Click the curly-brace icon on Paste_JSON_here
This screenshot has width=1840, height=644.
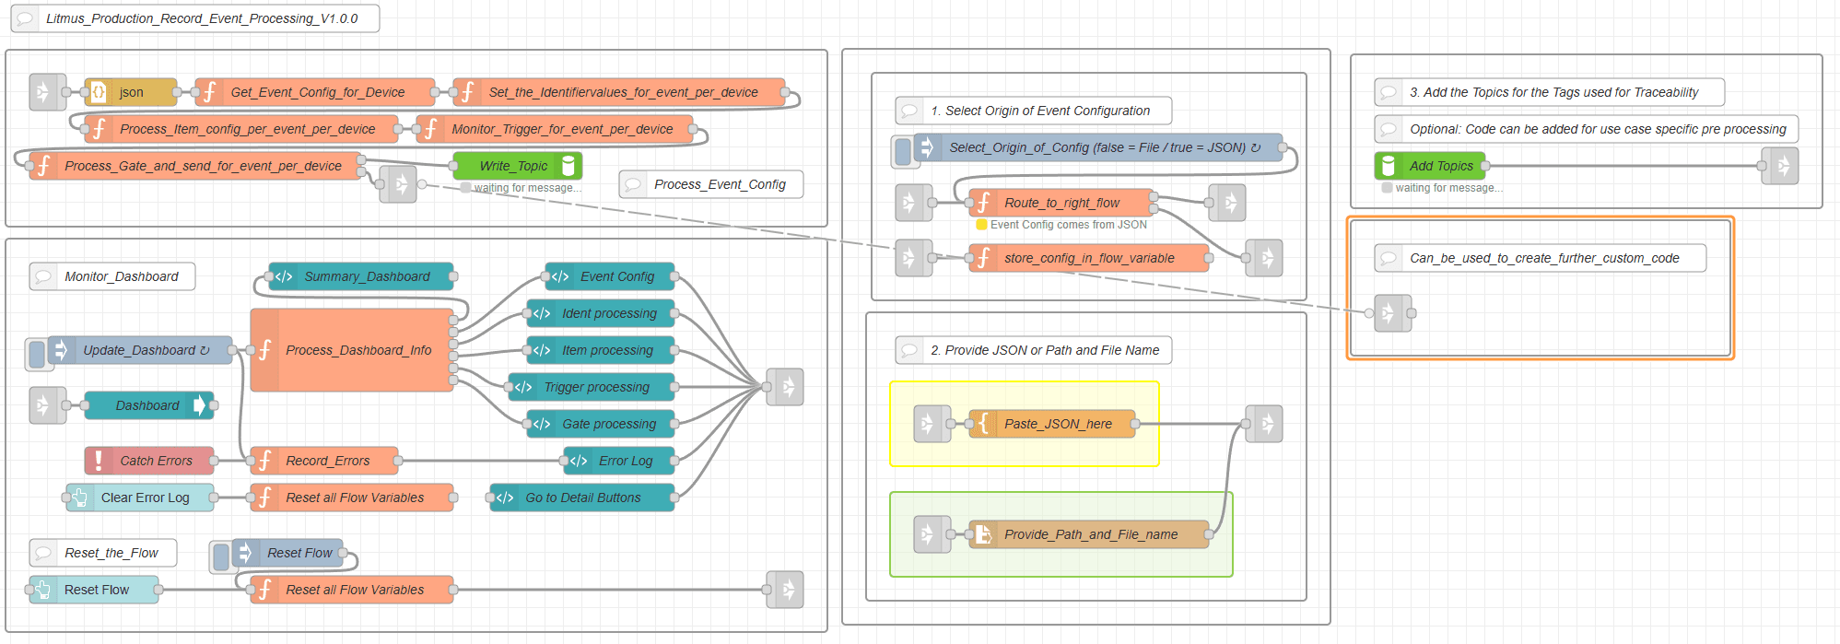983,424
